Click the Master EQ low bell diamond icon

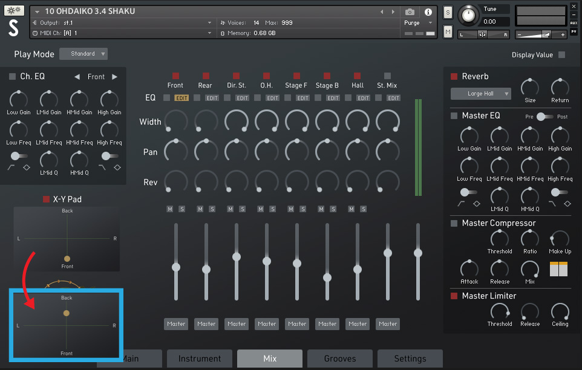click(477, 204)
